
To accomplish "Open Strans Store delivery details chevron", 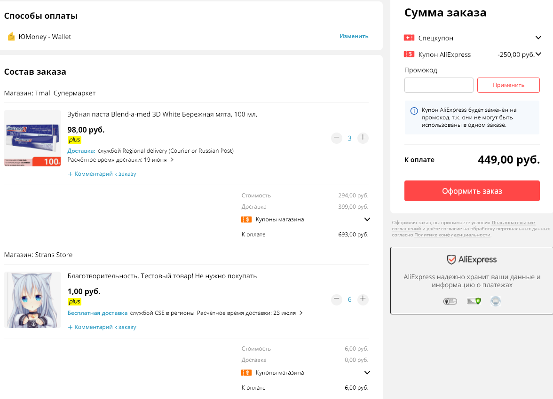I will (301, 313).
